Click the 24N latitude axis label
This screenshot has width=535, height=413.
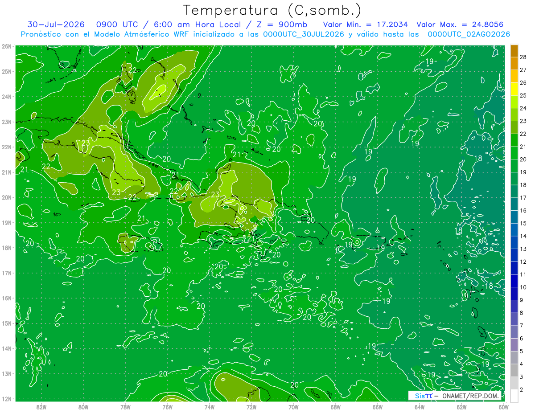pos(6,97)
